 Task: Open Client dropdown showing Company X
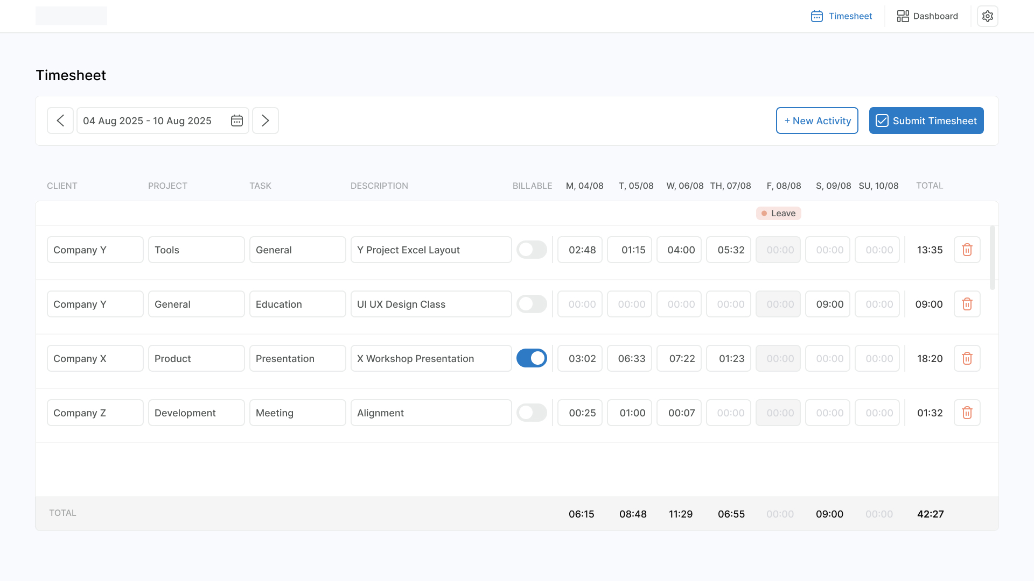95,358
